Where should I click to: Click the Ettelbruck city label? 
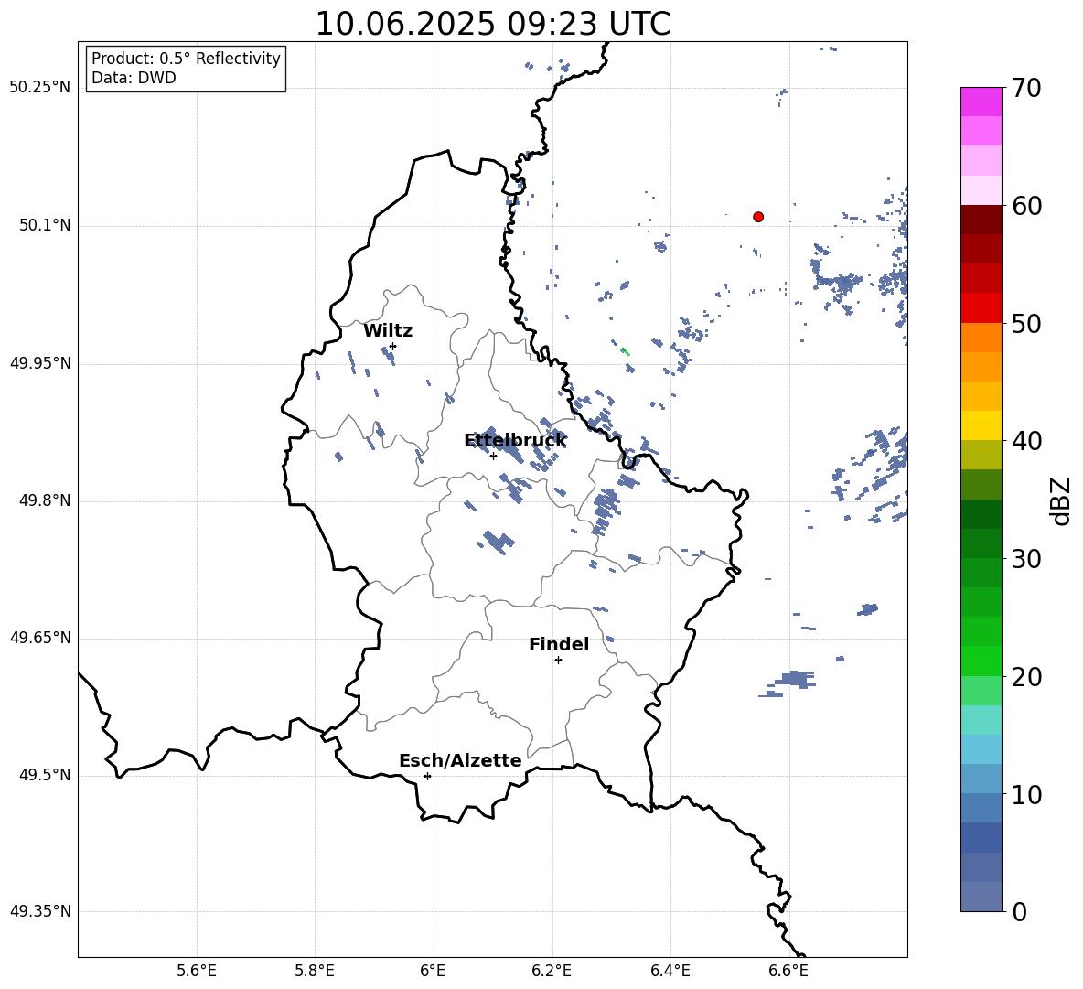[515, 441]
